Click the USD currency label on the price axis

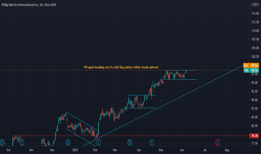(x=255, y=4)
